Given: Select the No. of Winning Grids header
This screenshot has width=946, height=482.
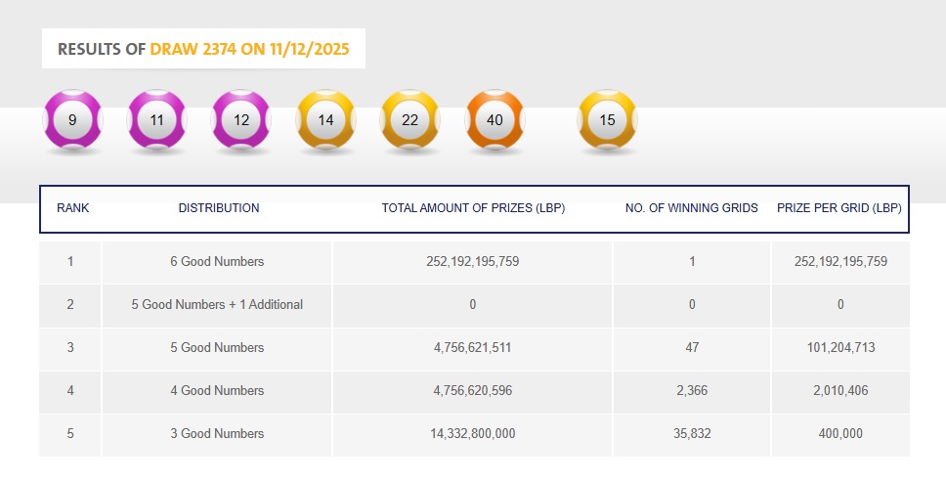Looking at the screenshot, I should [x=692, y=208].
